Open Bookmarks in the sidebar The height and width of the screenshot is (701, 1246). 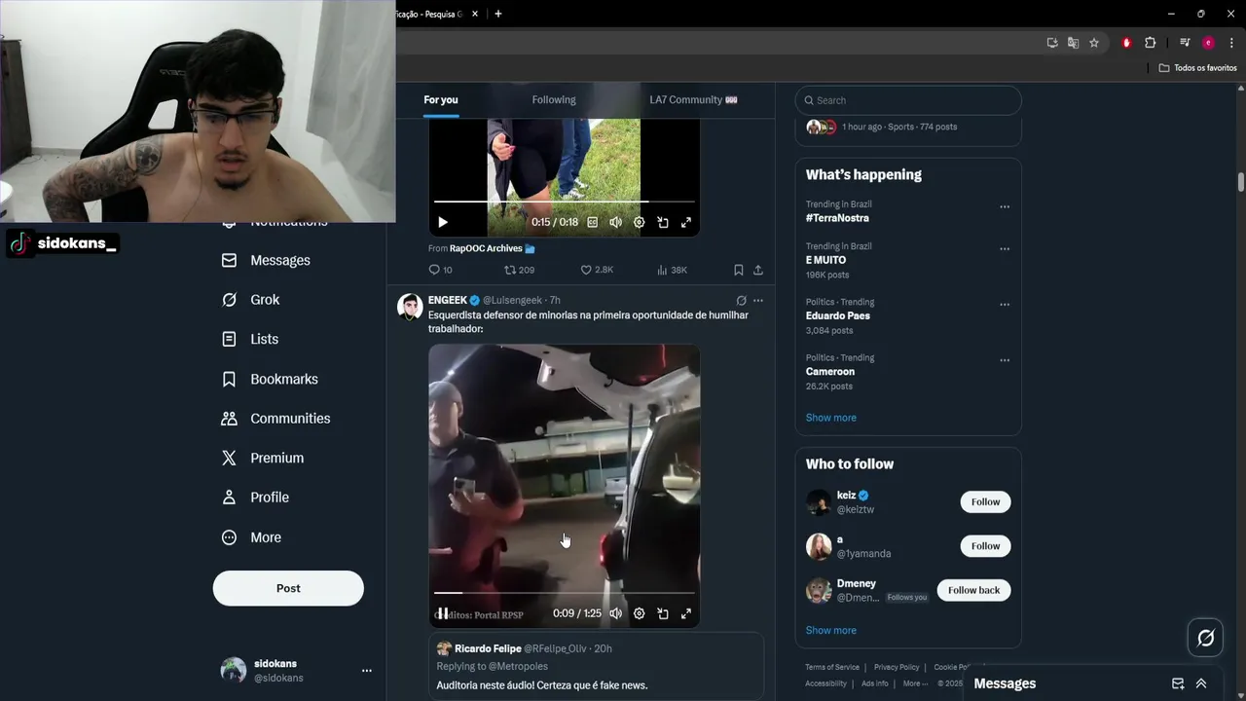tap(271, 379)
